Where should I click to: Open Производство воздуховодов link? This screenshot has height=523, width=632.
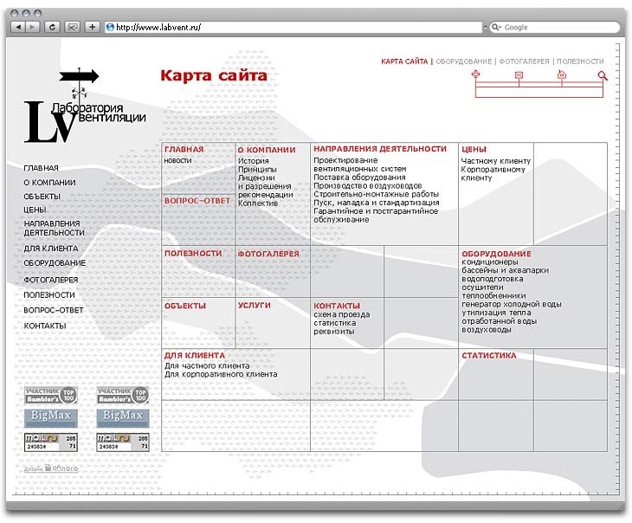[x=368, y=185]
